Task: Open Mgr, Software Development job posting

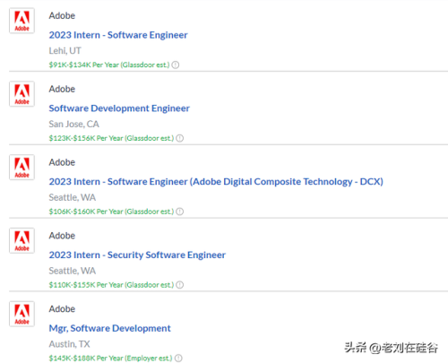Action: coord(109,328)
